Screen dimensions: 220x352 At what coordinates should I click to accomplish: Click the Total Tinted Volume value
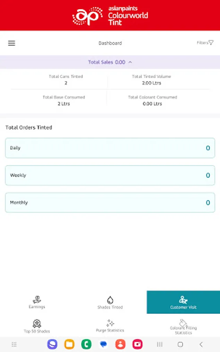point(151,83)
